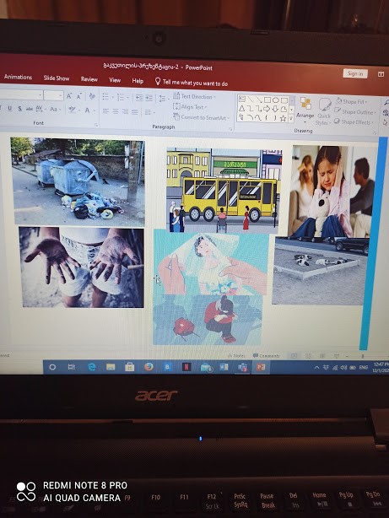Expand the shapes gallery with the More arrow
This screenshot has height=518, width=389.
point(291,119)
